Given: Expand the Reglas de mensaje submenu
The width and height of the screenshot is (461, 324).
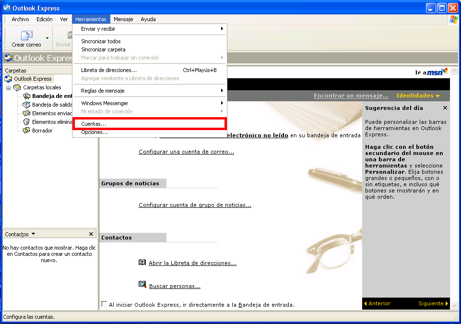Looking at the screenshot, I should pos(149,91).
